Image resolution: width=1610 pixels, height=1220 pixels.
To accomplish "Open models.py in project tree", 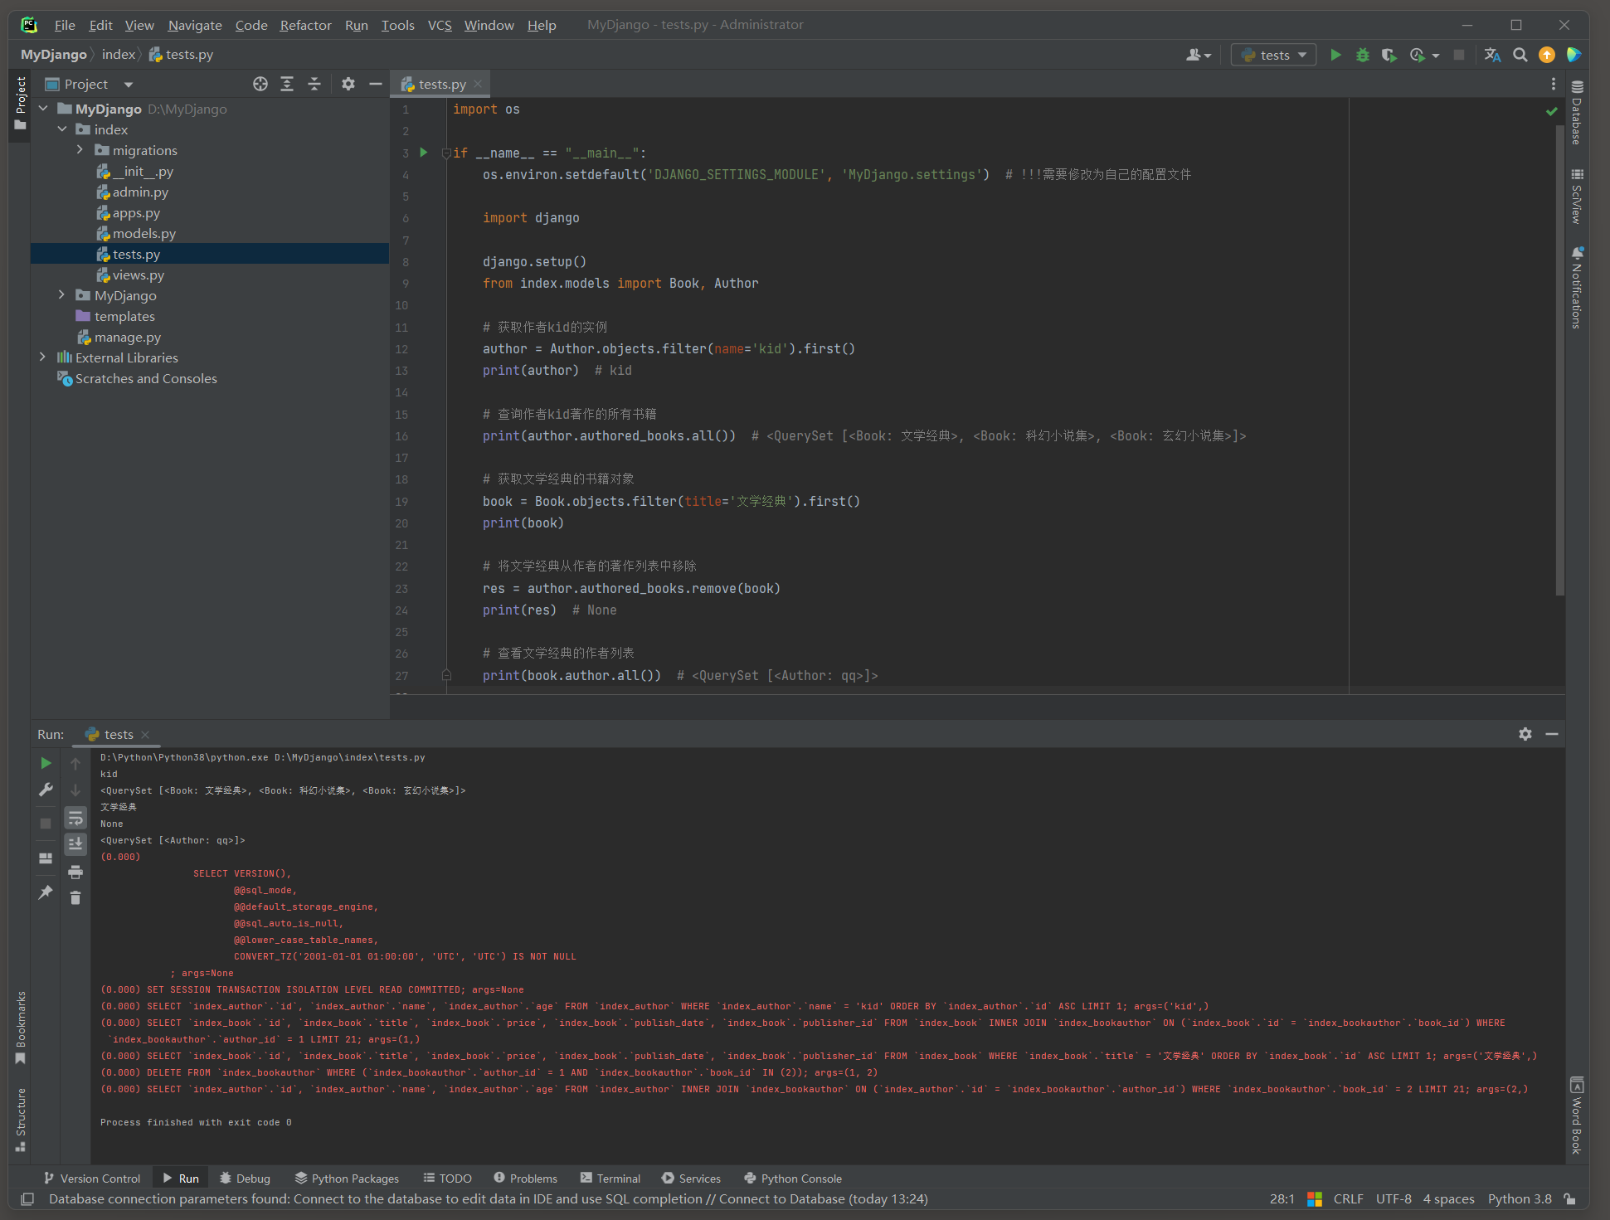I will tap(143, 234).
